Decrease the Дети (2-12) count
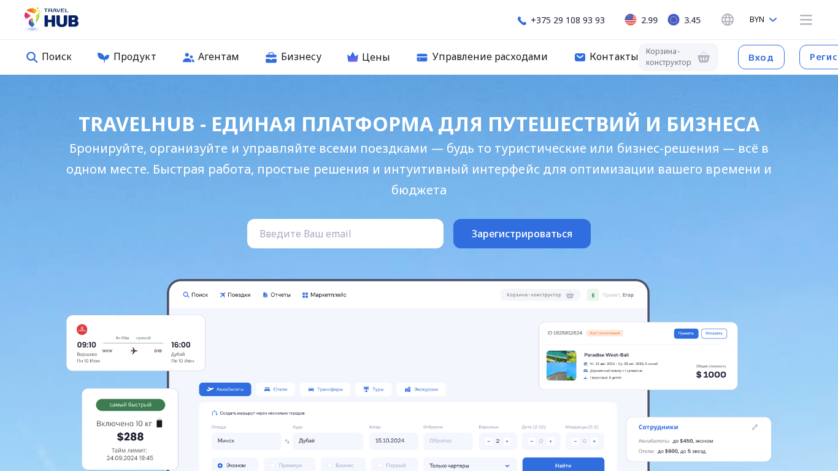 pos(531,441)
